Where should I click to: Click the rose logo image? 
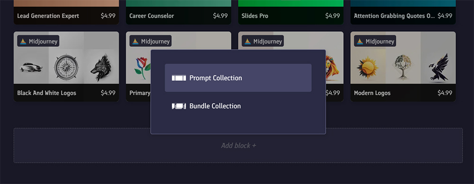coord(143,68)
